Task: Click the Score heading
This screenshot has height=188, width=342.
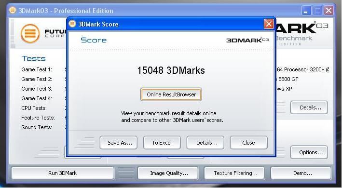Action: pyautogui.click(x=94, y=40)
